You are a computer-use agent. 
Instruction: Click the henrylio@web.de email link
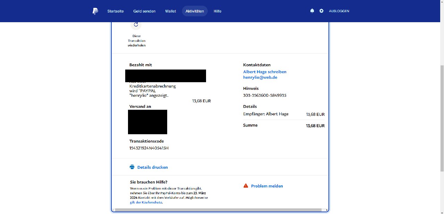pyautogui.click(x=260, y=77)
